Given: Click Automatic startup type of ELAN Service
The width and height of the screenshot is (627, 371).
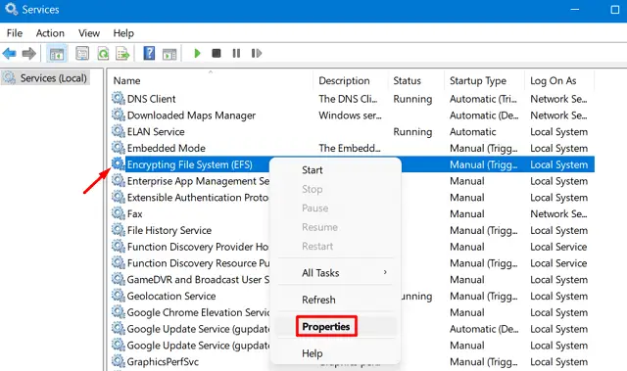Looking at the screenshot, I should pyautogui.click(x=472, y=131).
